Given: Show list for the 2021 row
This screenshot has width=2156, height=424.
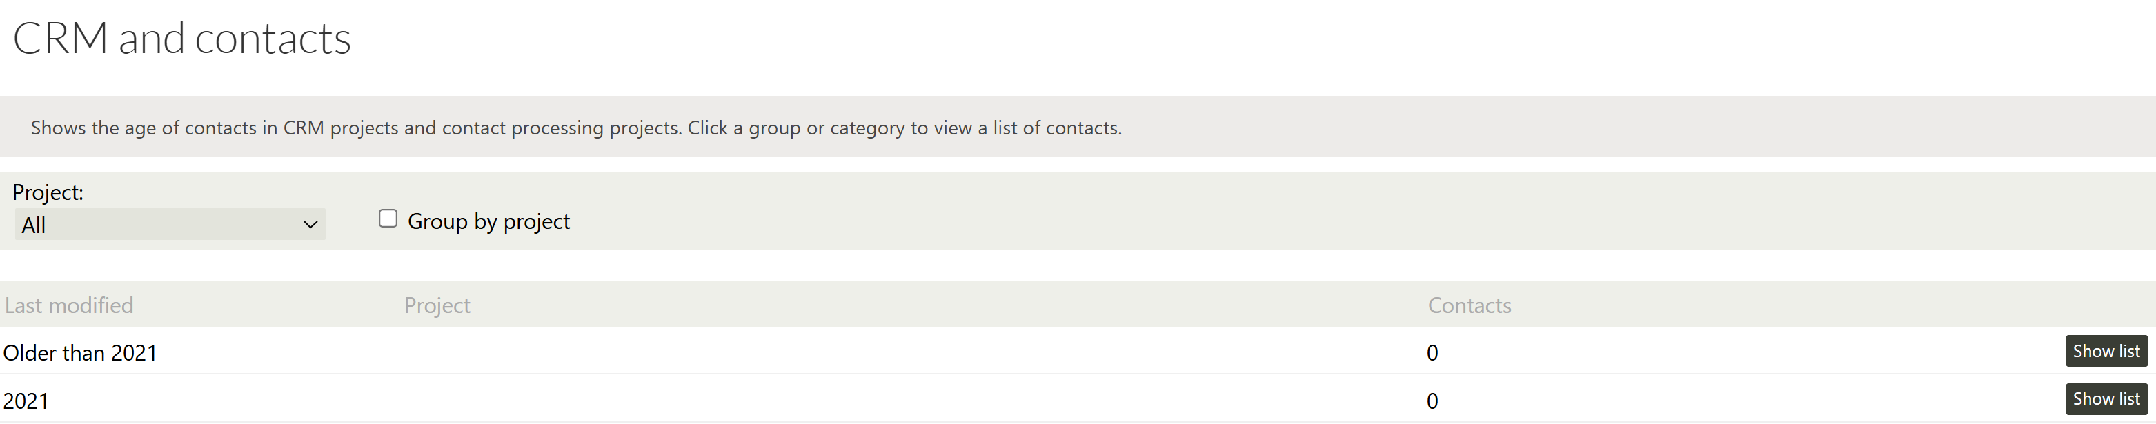Looking at the screenshot, I should pyautogui.click(x=2106, y=399).
